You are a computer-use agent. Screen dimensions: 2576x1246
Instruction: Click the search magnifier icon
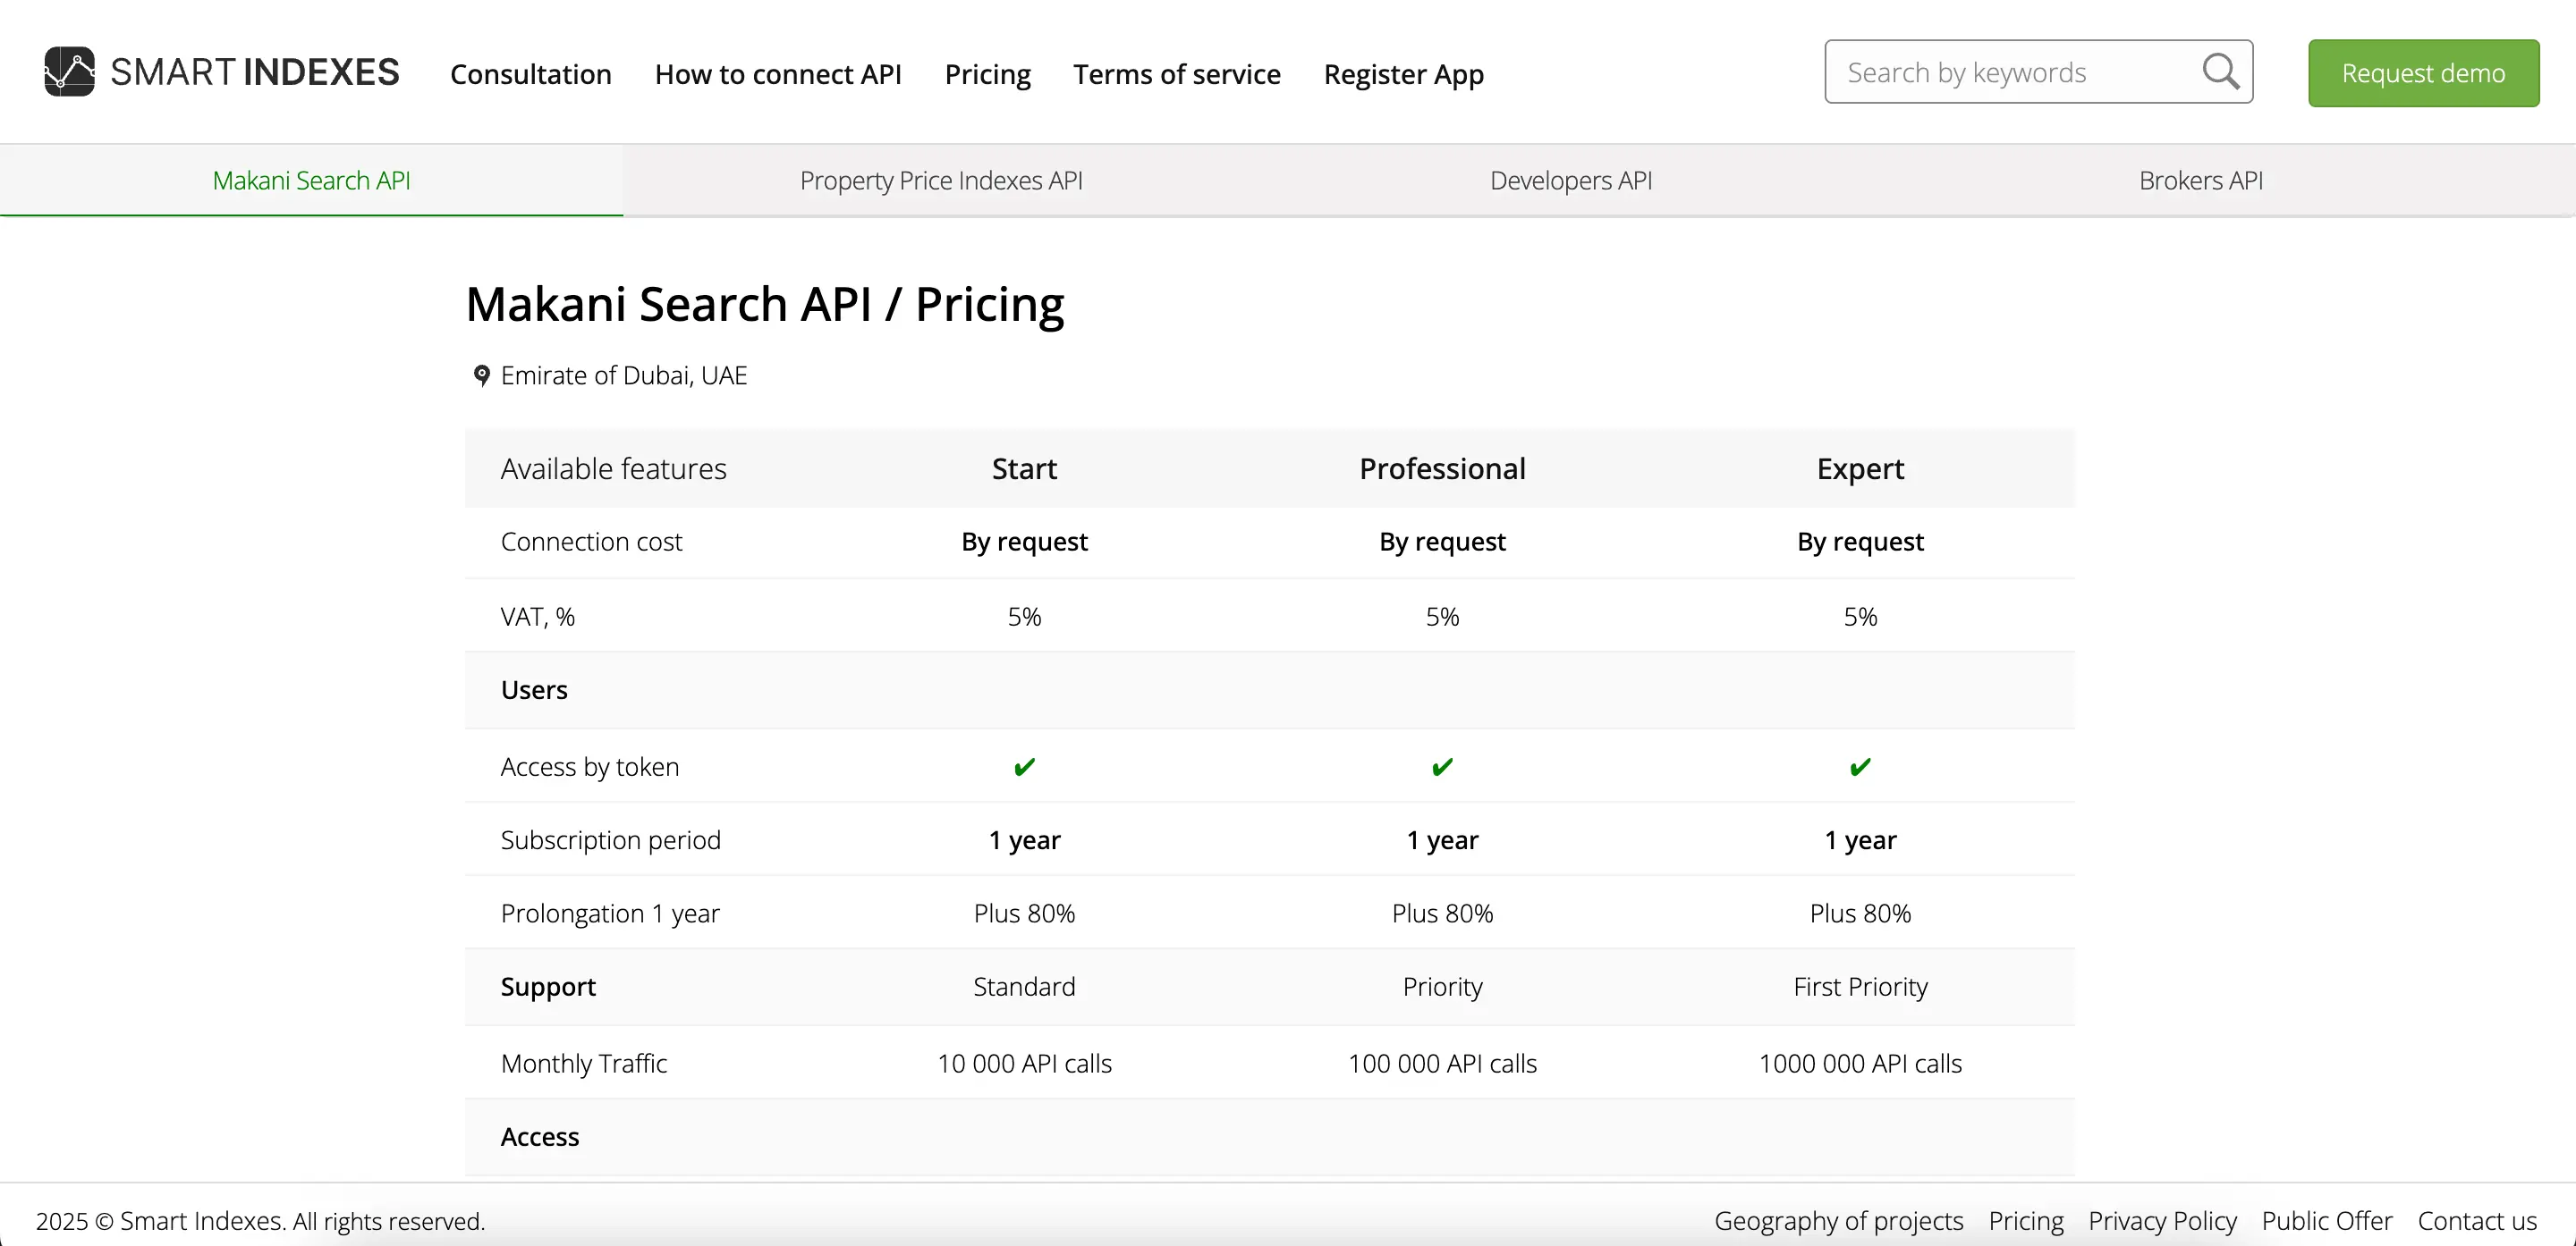click(2220, 72)
